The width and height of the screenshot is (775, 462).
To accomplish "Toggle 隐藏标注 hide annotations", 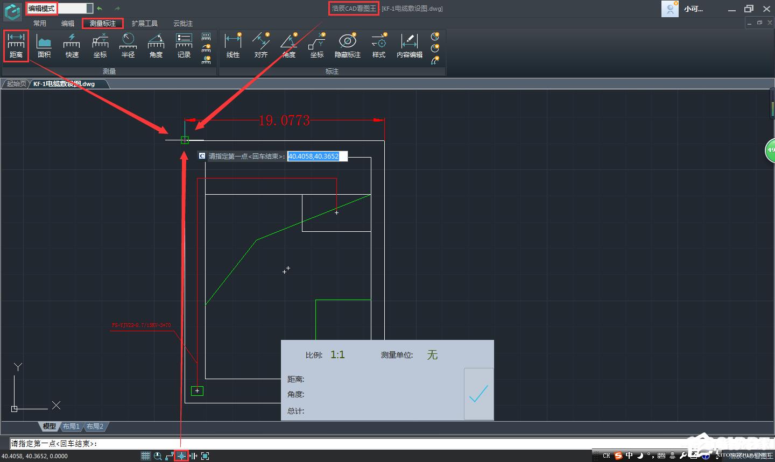I will click(x=348, y=46).
